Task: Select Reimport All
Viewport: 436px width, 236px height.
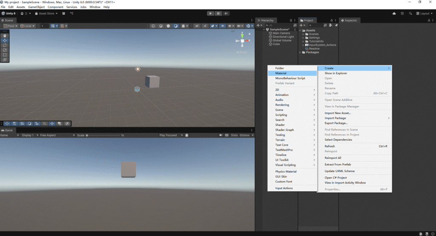Action: tap(355, 158)
